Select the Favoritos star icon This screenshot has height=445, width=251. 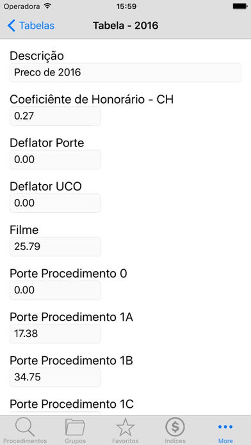125,428
